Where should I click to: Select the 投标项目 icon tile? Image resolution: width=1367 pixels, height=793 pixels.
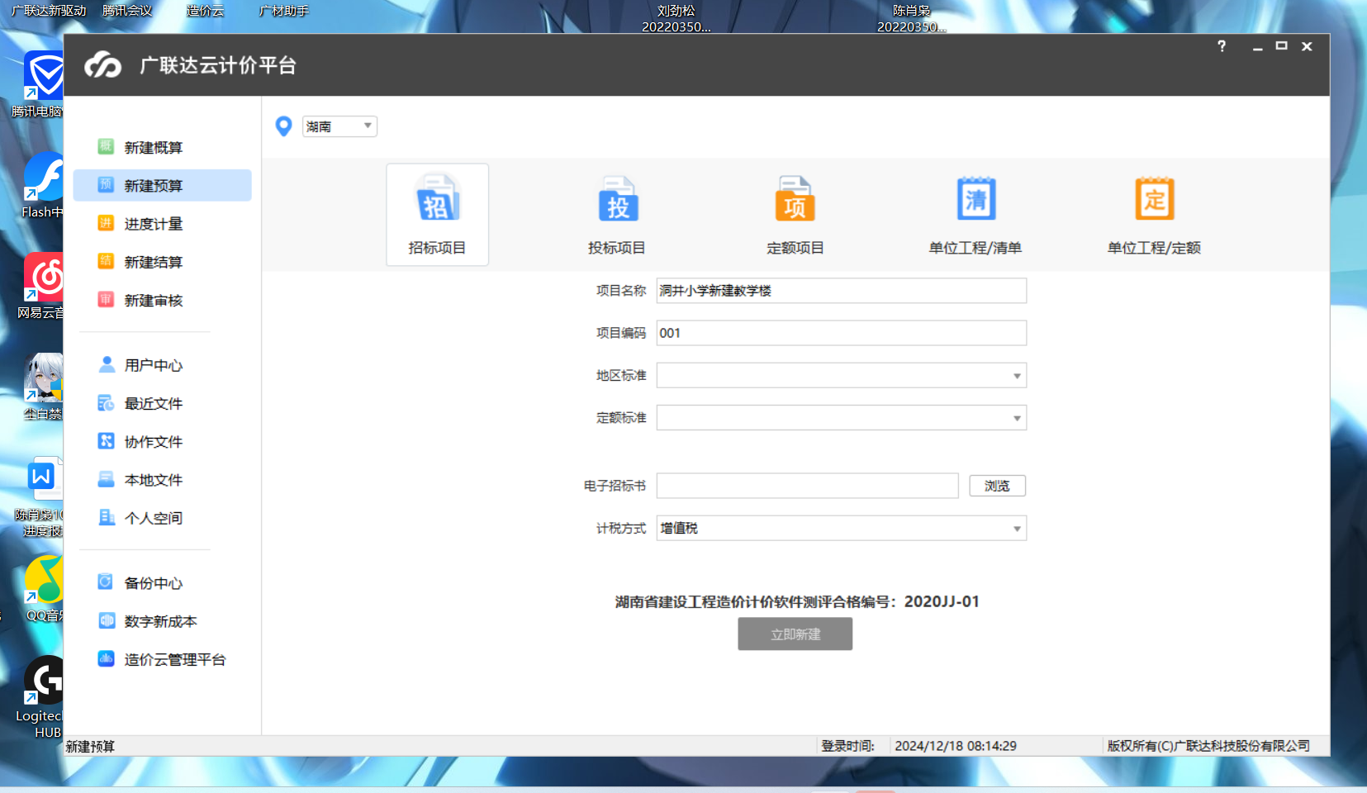point(616,215)
